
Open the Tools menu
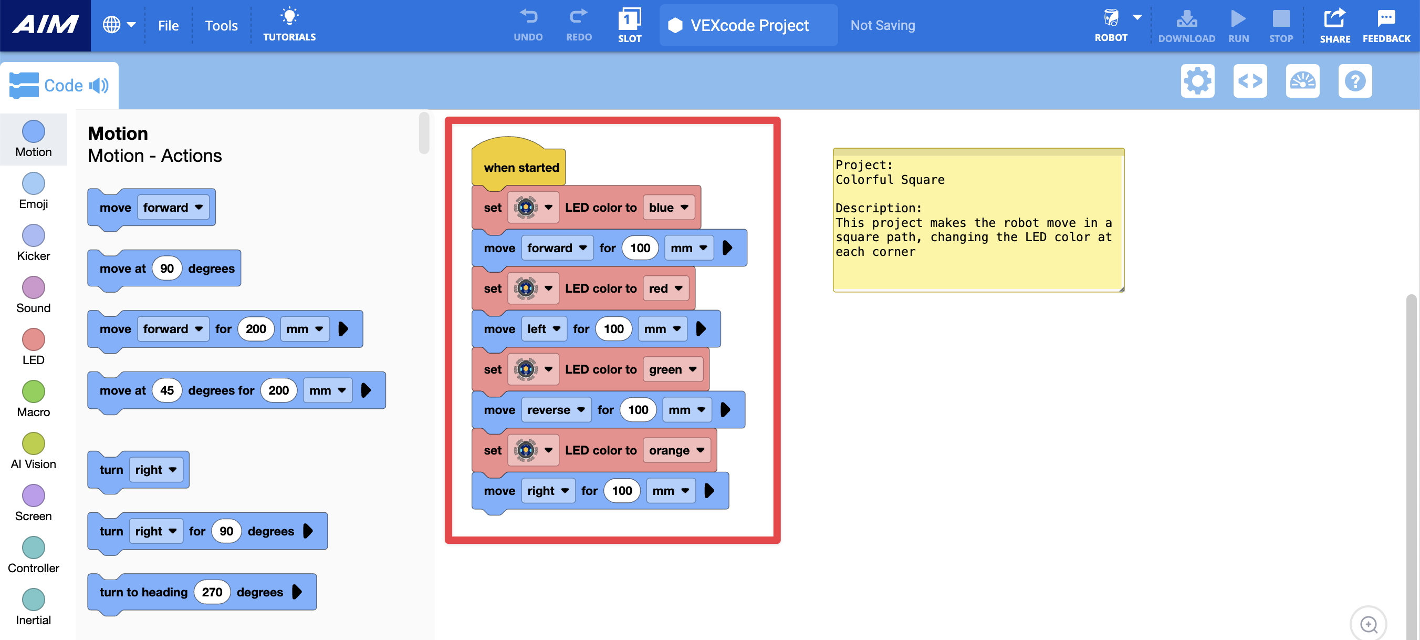pyautogui.click(x=221, y=25)
